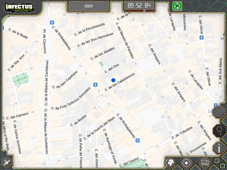Click the 89:52.84 countdown timer
This screenshot has height=170, width=227.
point(139,5)
